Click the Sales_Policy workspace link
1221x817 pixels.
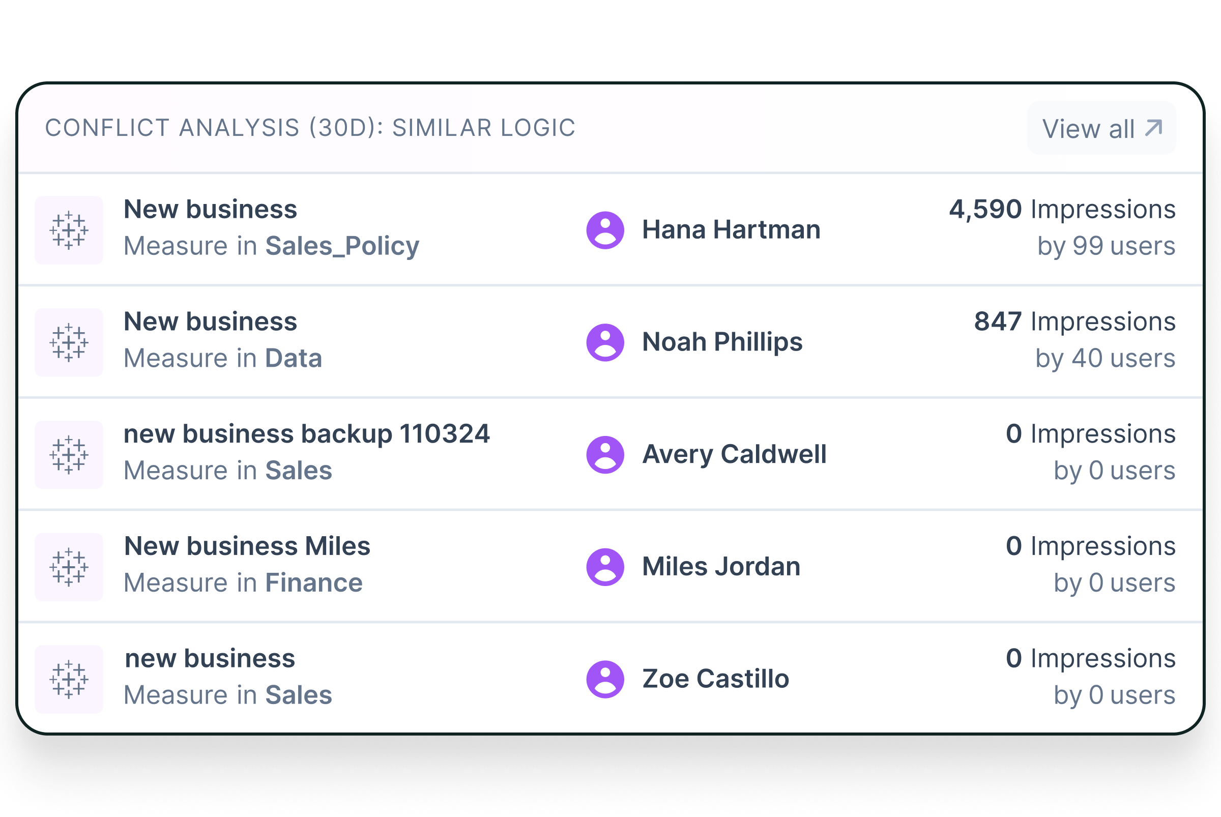[341, 246]
